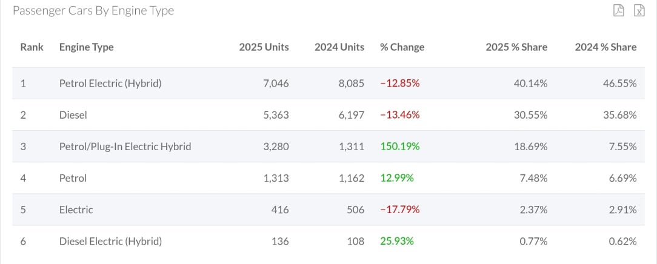Screen dimensions: 657x264
Task: Sort by Engine Type column header
Action: 86,47
